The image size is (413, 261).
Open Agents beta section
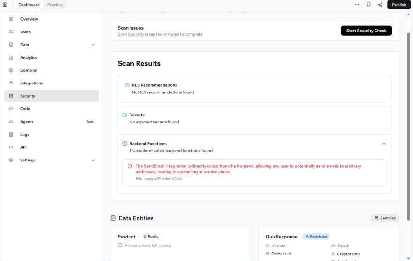pos(27,122)
